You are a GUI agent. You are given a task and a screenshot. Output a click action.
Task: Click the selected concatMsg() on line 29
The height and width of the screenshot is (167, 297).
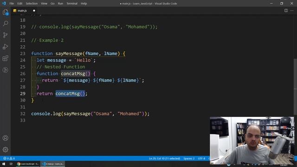click(70, 94)
